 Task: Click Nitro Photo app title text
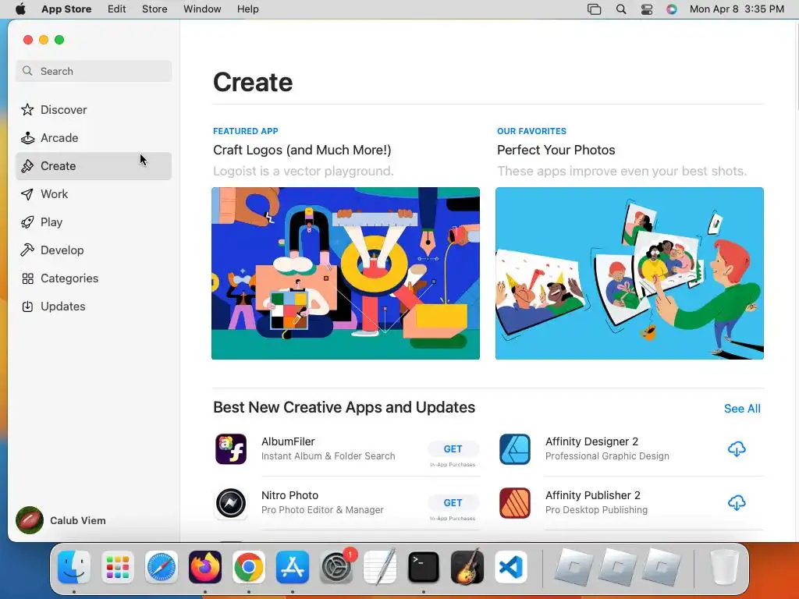pyautogui.click(x=289, y=495)
